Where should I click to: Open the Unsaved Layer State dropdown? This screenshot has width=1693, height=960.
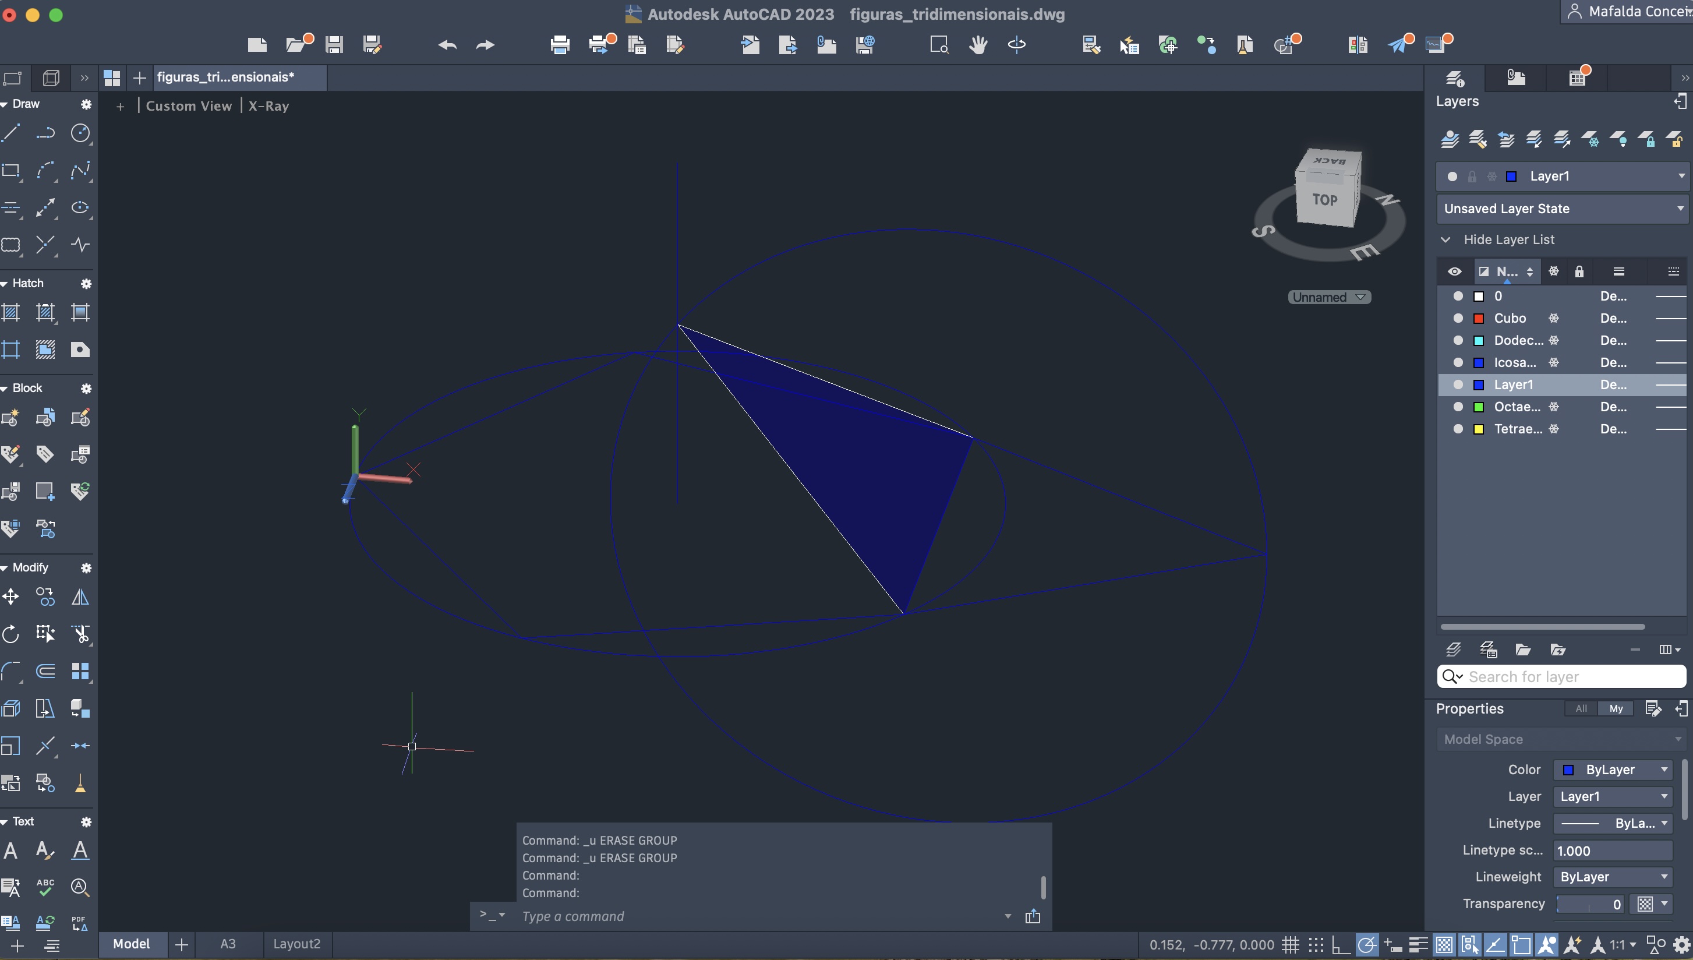(x=1563, y=209)
